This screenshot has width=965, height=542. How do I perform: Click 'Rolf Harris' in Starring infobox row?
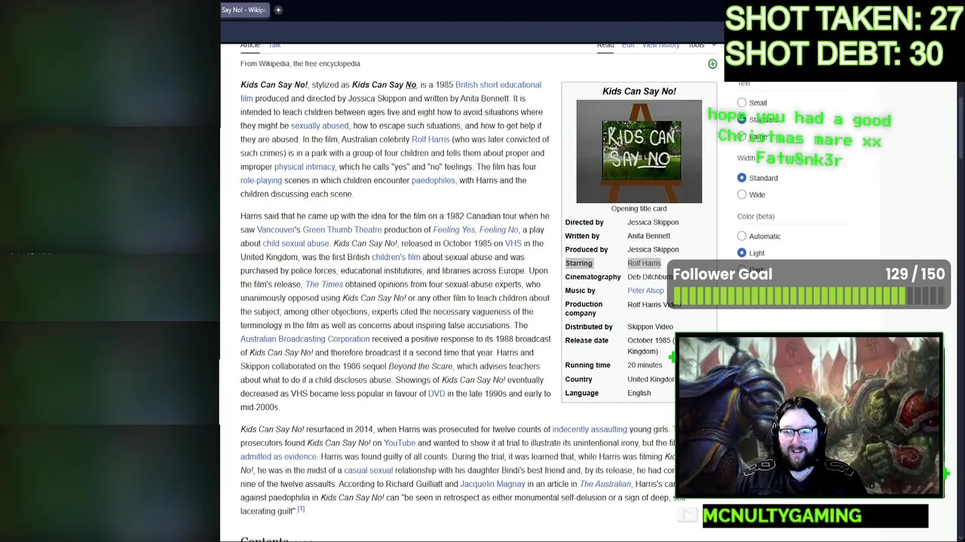pos(644,263)
